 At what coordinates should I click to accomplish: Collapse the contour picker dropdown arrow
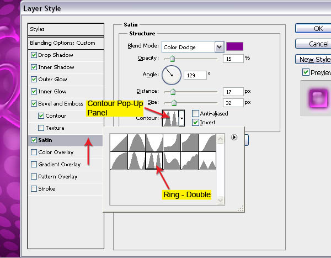[x=182, y=119]
